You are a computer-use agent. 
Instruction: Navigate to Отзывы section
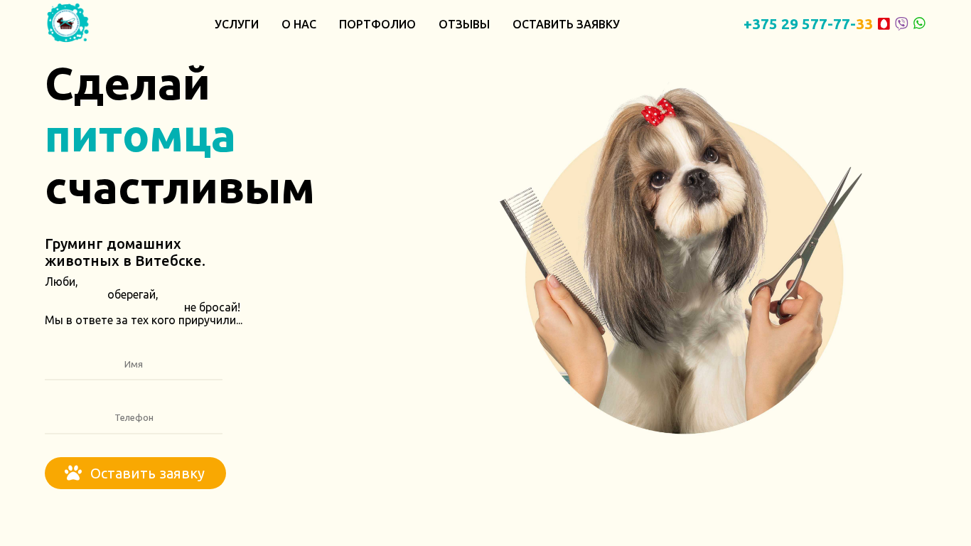coord(464,24)
